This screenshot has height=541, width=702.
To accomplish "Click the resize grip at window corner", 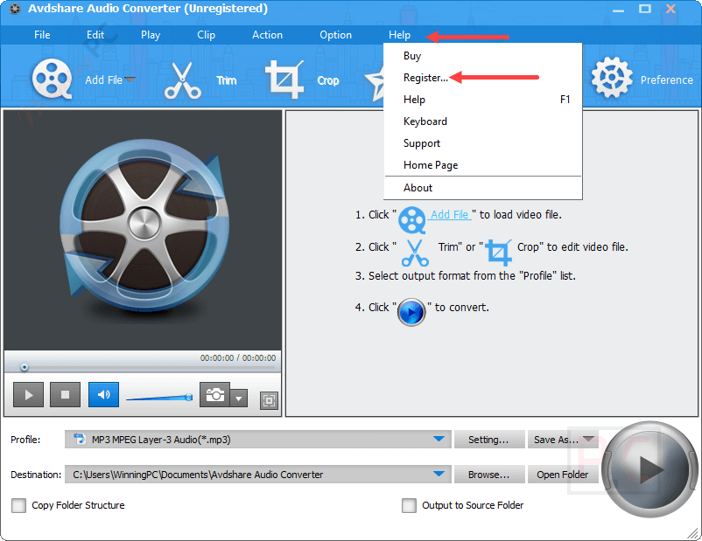I will tap(694, 533).
